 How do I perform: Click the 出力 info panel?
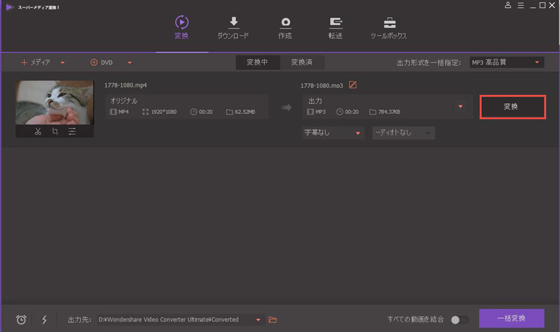click(387, 106)
